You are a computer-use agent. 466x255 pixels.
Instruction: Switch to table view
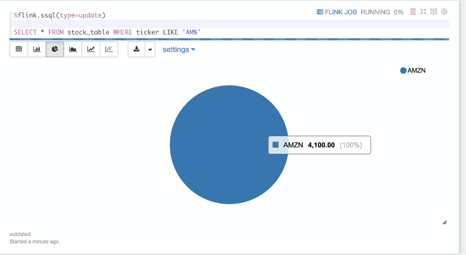[x=19, y=49]
